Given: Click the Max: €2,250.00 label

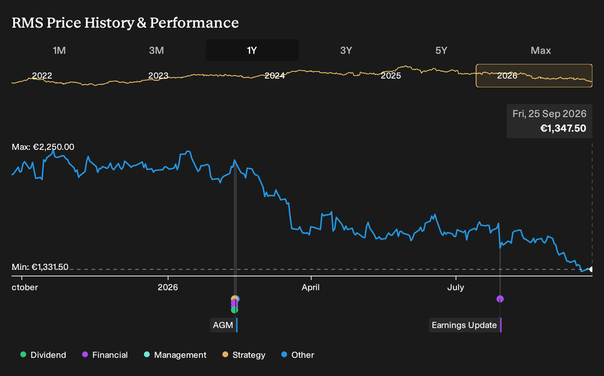Looking at the screenshot, I should click(43, 147).
